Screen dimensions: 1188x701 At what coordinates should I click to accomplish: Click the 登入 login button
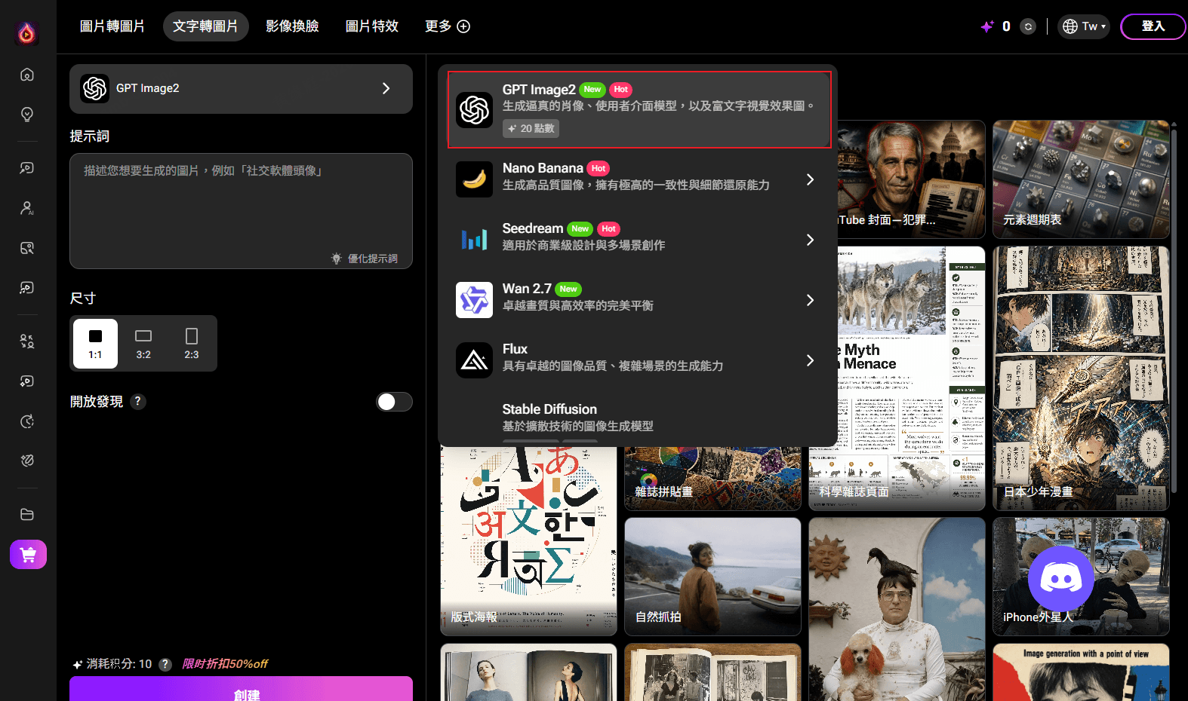pyautogui.click(x=1153, y=26)
